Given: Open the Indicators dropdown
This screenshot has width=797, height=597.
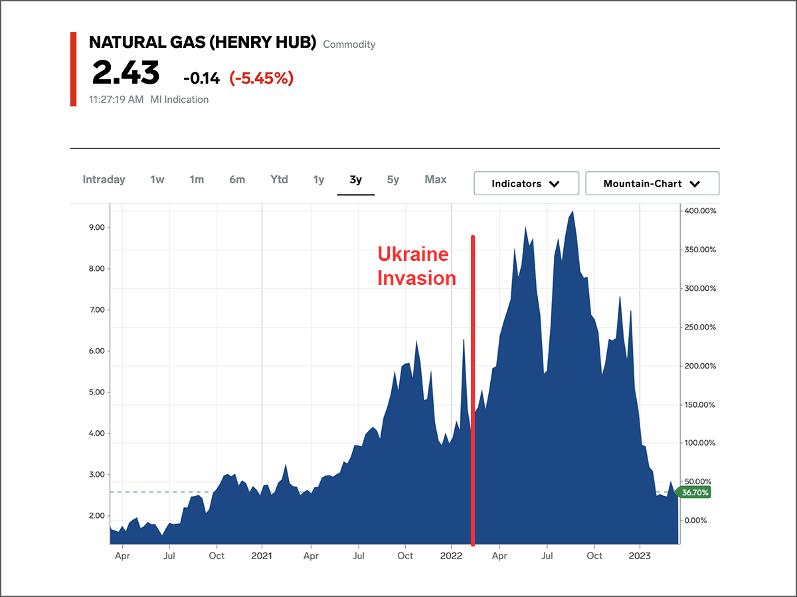Looking at the screenshot, I should [526, 183].
